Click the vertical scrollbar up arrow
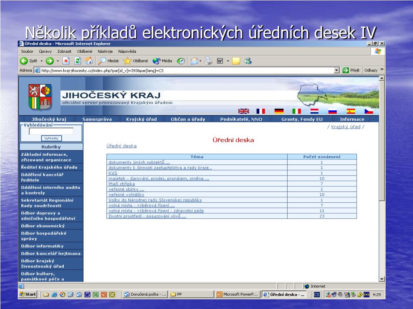Screen dimensions: 413x309 (382, 78)
